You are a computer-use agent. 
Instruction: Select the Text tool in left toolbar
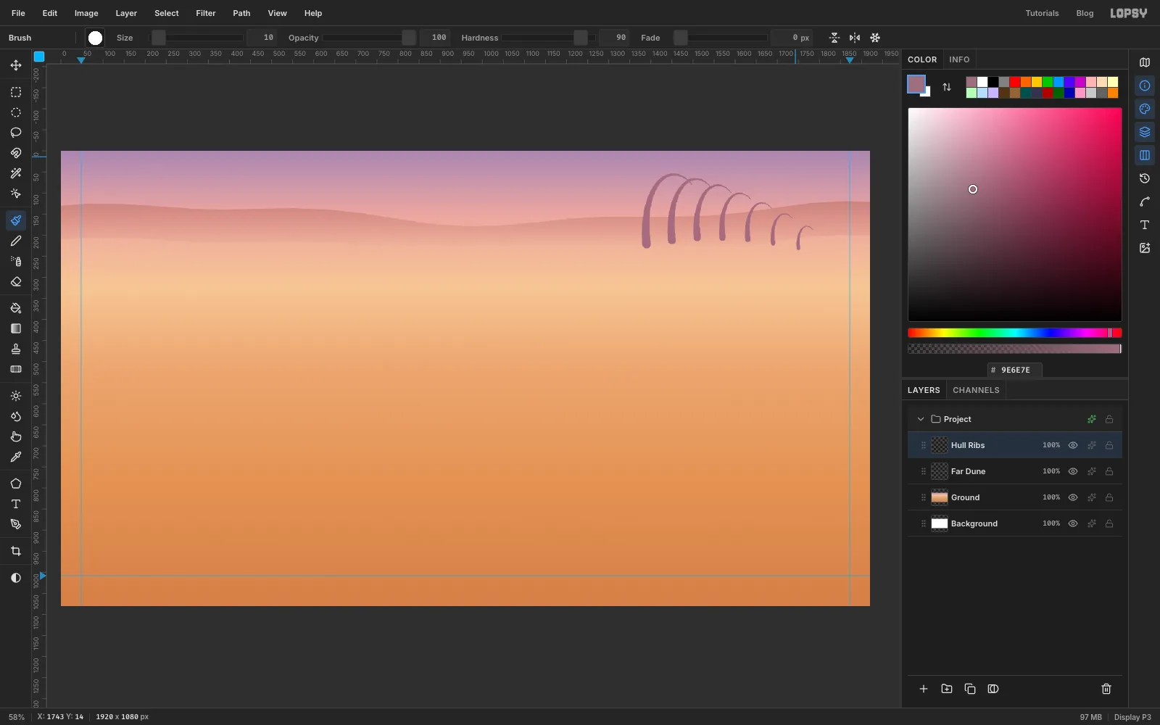[15, 504]
